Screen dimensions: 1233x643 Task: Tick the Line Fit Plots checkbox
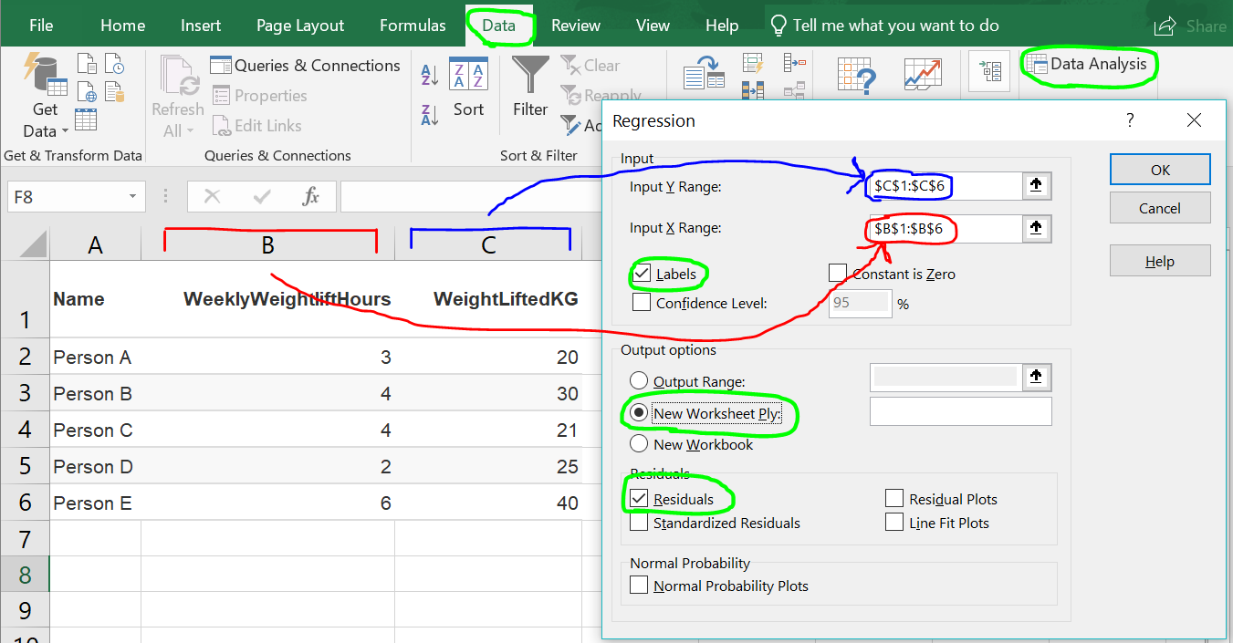[x=894, y=524]
